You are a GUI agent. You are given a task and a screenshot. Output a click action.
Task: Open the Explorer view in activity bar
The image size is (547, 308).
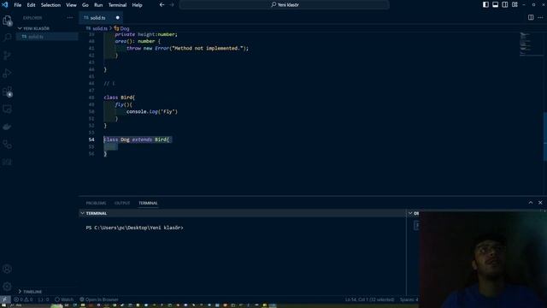coord(7,21)
